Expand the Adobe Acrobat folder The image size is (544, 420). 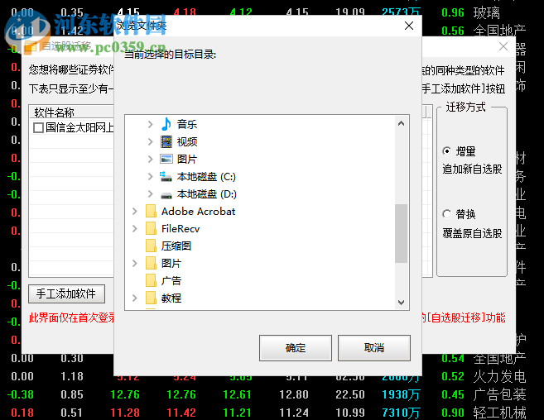135,211
